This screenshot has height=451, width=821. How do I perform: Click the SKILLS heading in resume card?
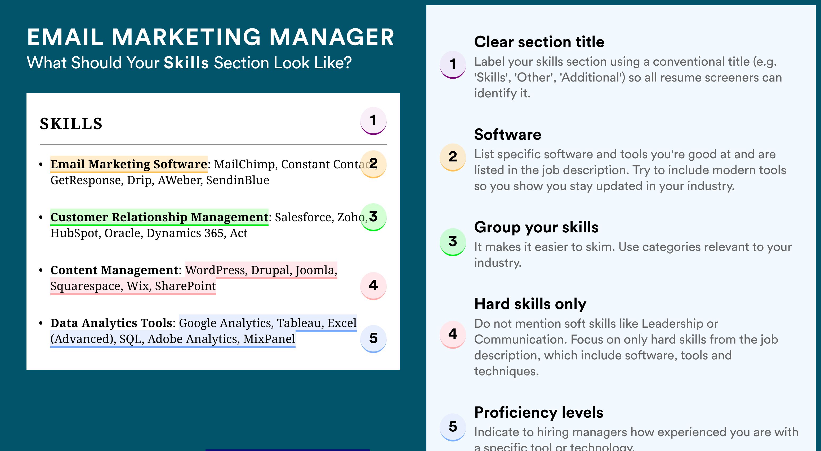pyautogui.click(x=71, y=124)
